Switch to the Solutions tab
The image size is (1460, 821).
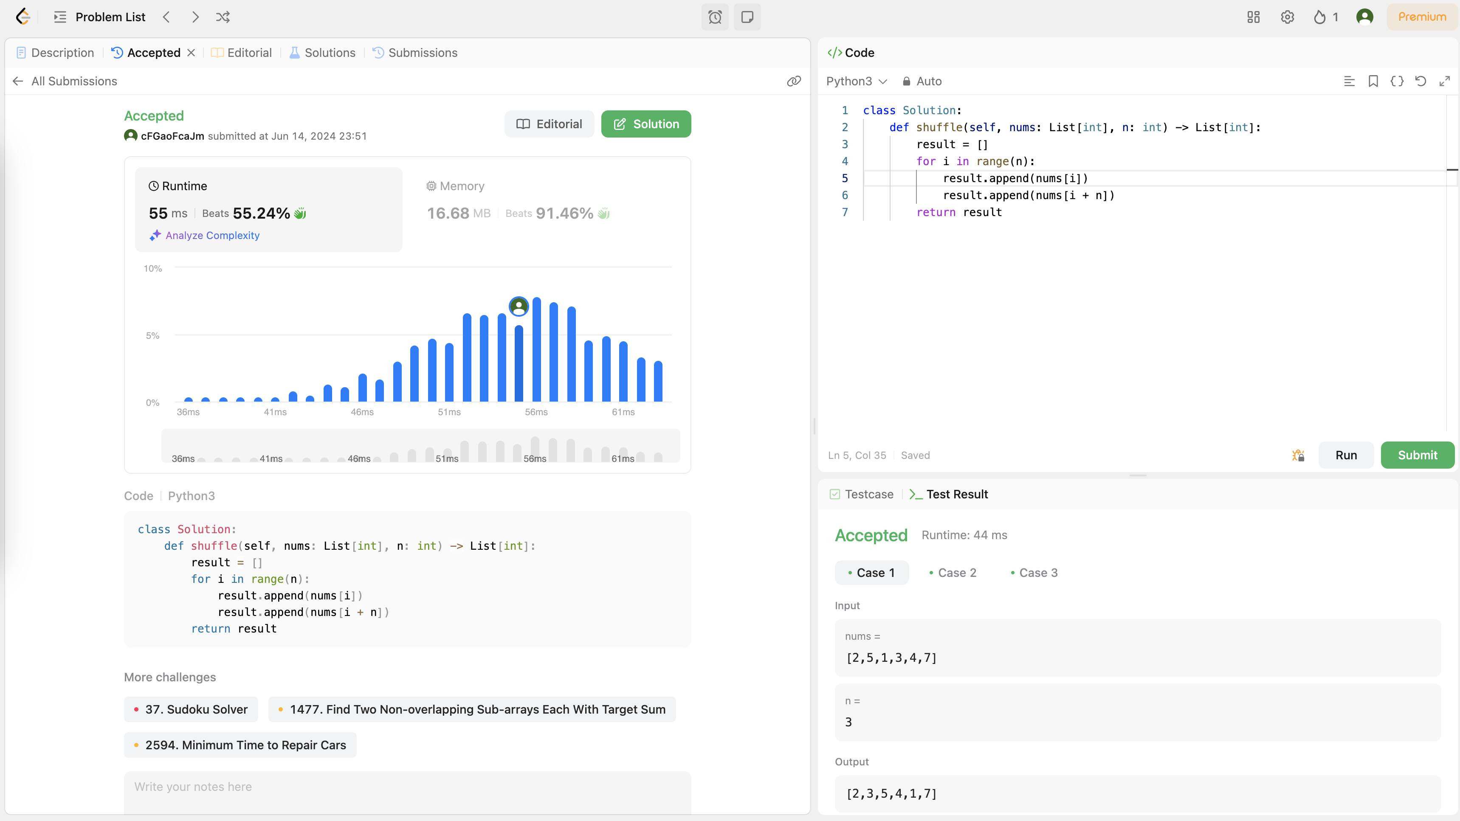[x=322, y=53]
